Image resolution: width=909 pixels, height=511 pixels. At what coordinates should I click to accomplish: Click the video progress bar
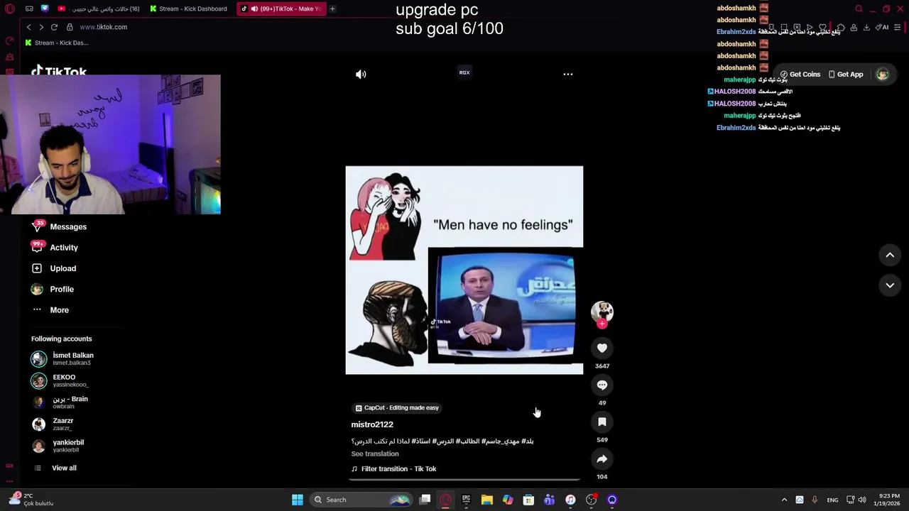(x=464, y=480)
